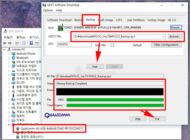Click the 컴퓨터 icon in device tree

pyautogui.click(x=13, y=116)
